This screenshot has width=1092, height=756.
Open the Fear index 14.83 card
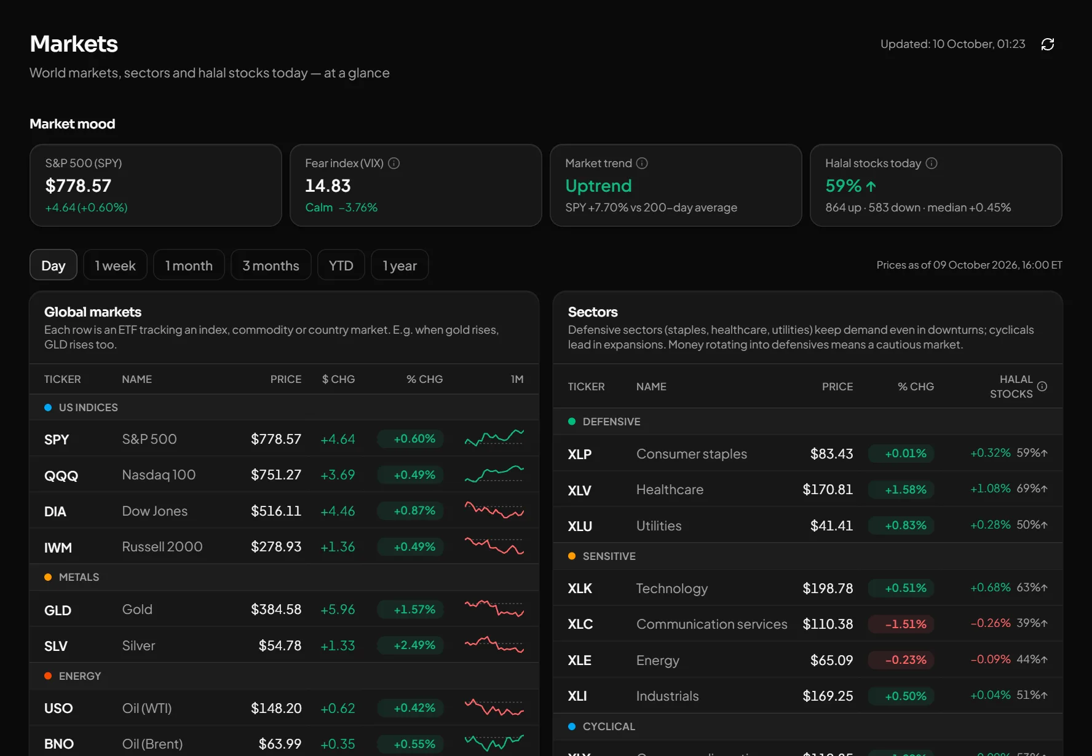pyautogui.click(x=416, y=185)
